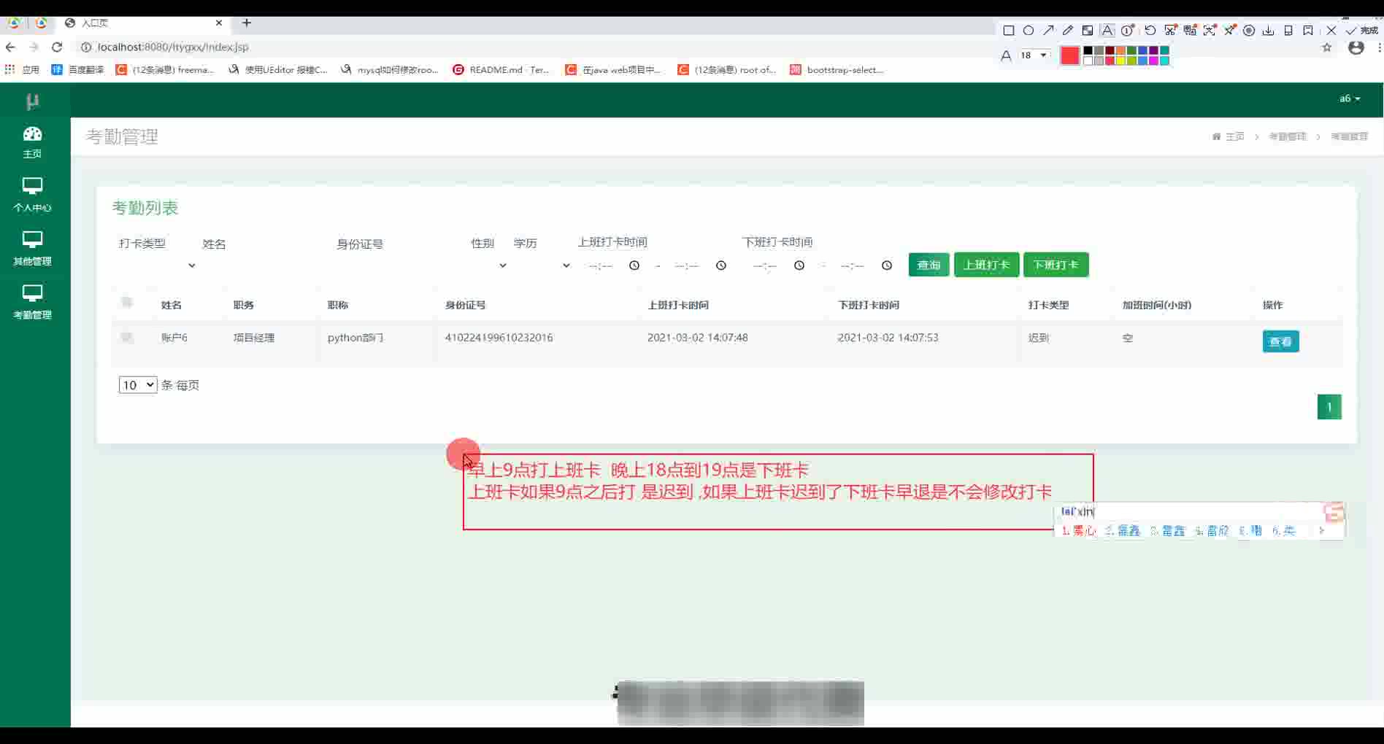Undo the last annotation

coord(1150,31)
